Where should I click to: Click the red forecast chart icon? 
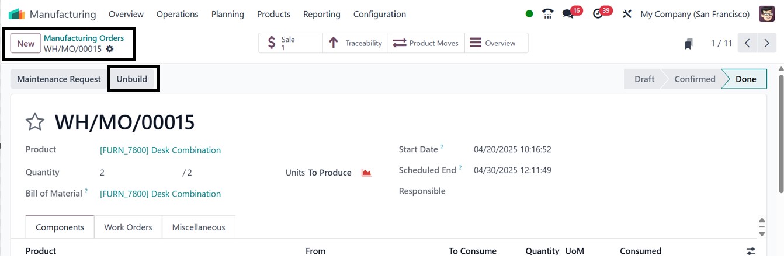[x=366, y=173]
